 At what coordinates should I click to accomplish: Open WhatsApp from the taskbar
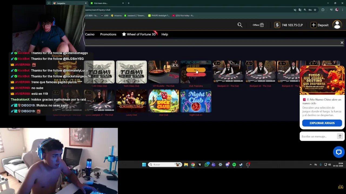pos(207,165)
